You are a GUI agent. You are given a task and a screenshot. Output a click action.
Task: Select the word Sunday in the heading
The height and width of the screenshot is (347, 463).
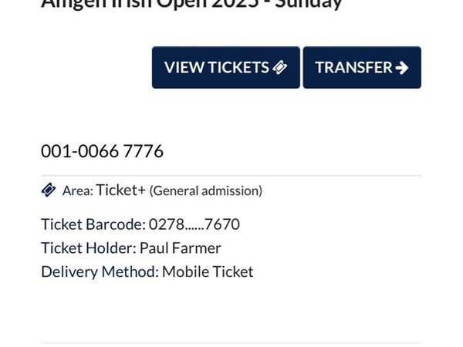(308, 5)
